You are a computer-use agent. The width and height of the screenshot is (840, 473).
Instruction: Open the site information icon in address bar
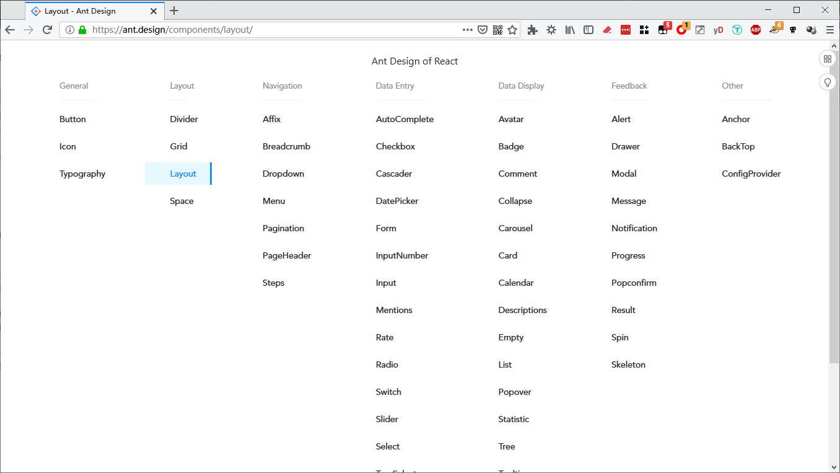point(70,30)
